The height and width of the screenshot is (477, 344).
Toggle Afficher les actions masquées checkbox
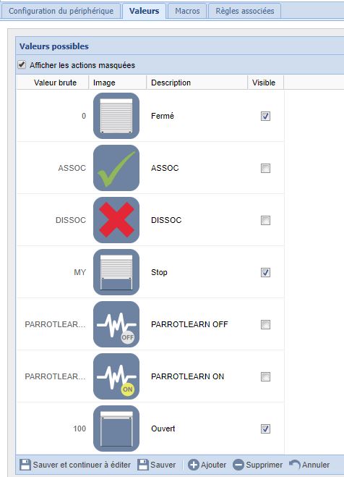click(x=22, y=64)
